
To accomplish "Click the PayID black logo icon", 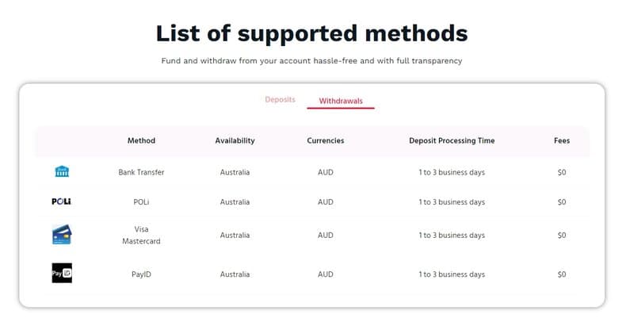I will click(62, 273).
